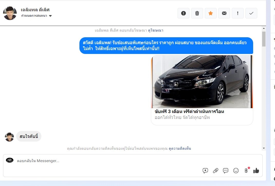Toggle the orange star follow-up icon
Screen dimensions: 275x186
(x=211, y=13)
